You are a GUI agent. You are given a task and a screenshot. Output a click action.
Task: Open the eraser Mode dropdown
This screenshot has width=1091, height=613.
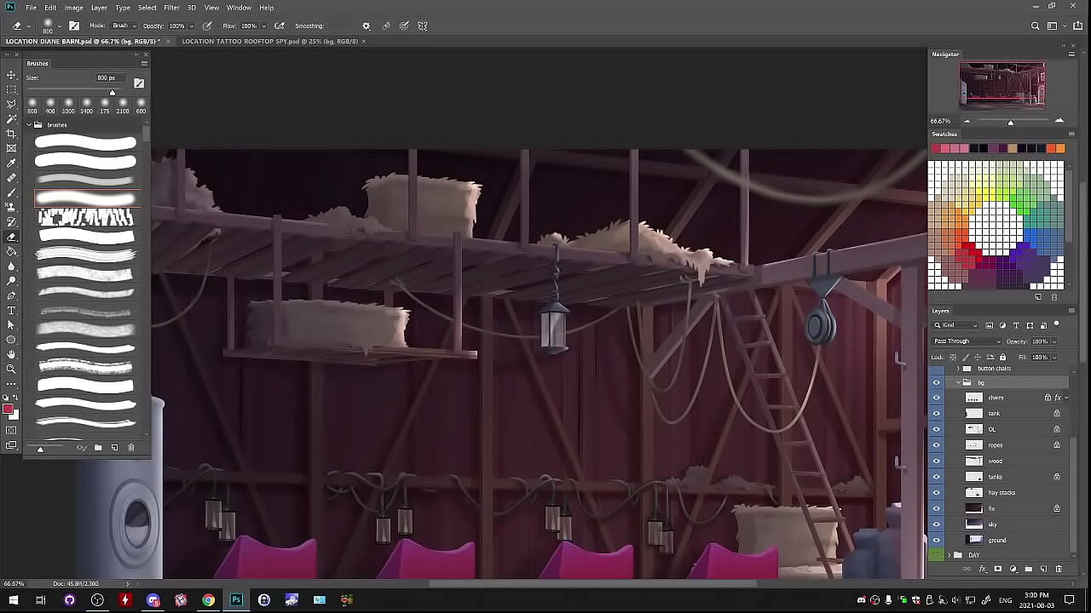(124, 26)
